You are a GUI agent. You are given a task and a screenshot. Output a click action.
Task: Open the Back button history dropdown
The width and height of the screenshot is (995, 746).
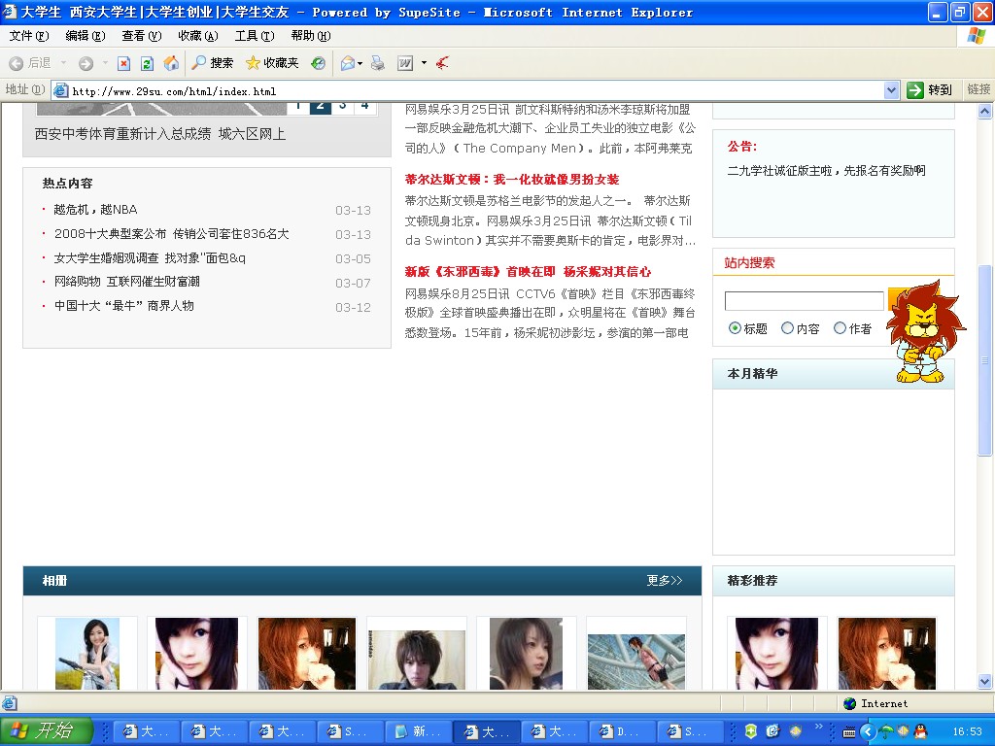pos(63,63)
